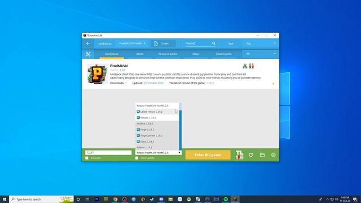The height and width of the screenshot is (203, 361).
Task: Click the TLauncher taskbar icon
Action: pyautogui.click(x=235, y=199)
